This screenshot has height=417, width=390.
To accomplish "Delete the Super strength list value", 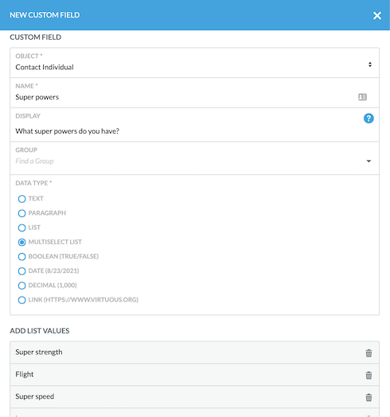I will point(369,353).
